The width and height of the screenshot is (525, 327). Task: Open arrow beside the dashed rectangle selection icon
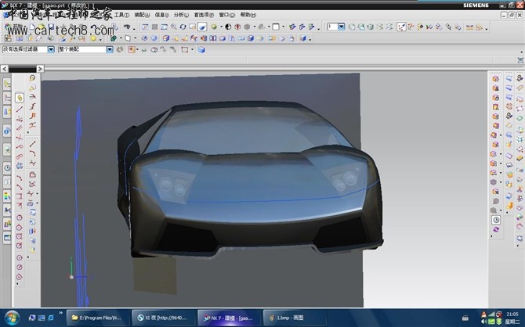click(192, 50)
